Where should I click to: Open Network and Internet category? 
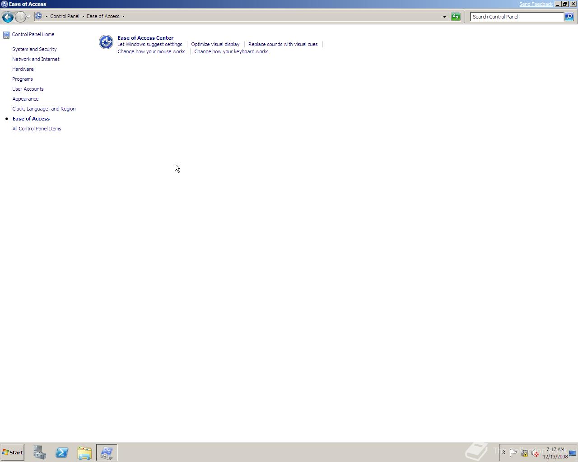[36, 59]
